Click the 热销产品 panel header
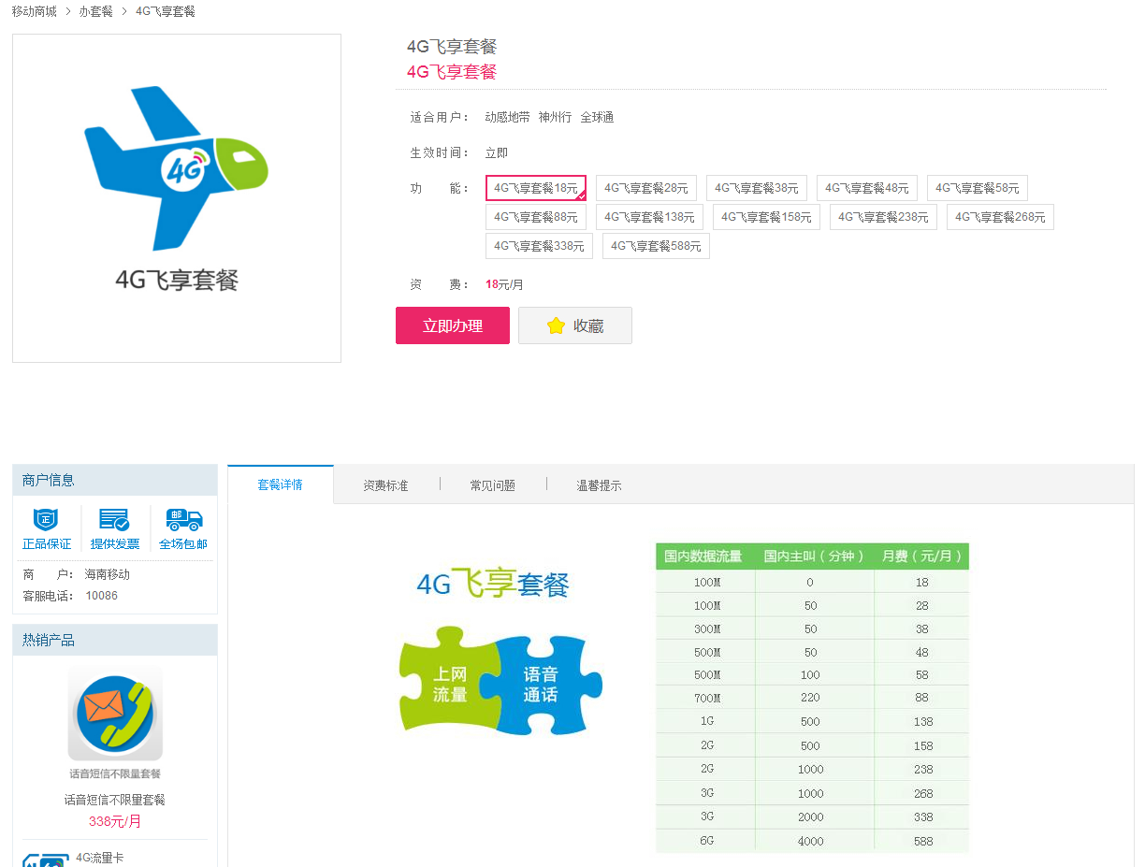 [115, 640]
